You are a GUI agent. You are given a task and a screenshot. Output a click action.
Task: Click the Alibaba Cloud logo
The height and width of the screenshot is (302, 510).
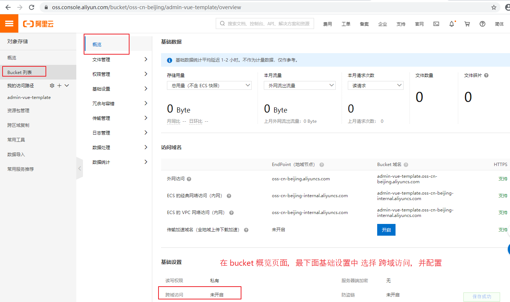coord(38,24)
